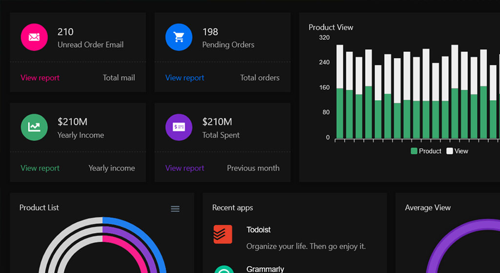The height and width of the screenshot is (273, 500).
Task: Click the 'Pending Orders' label
Action: (x=229, y=45)
